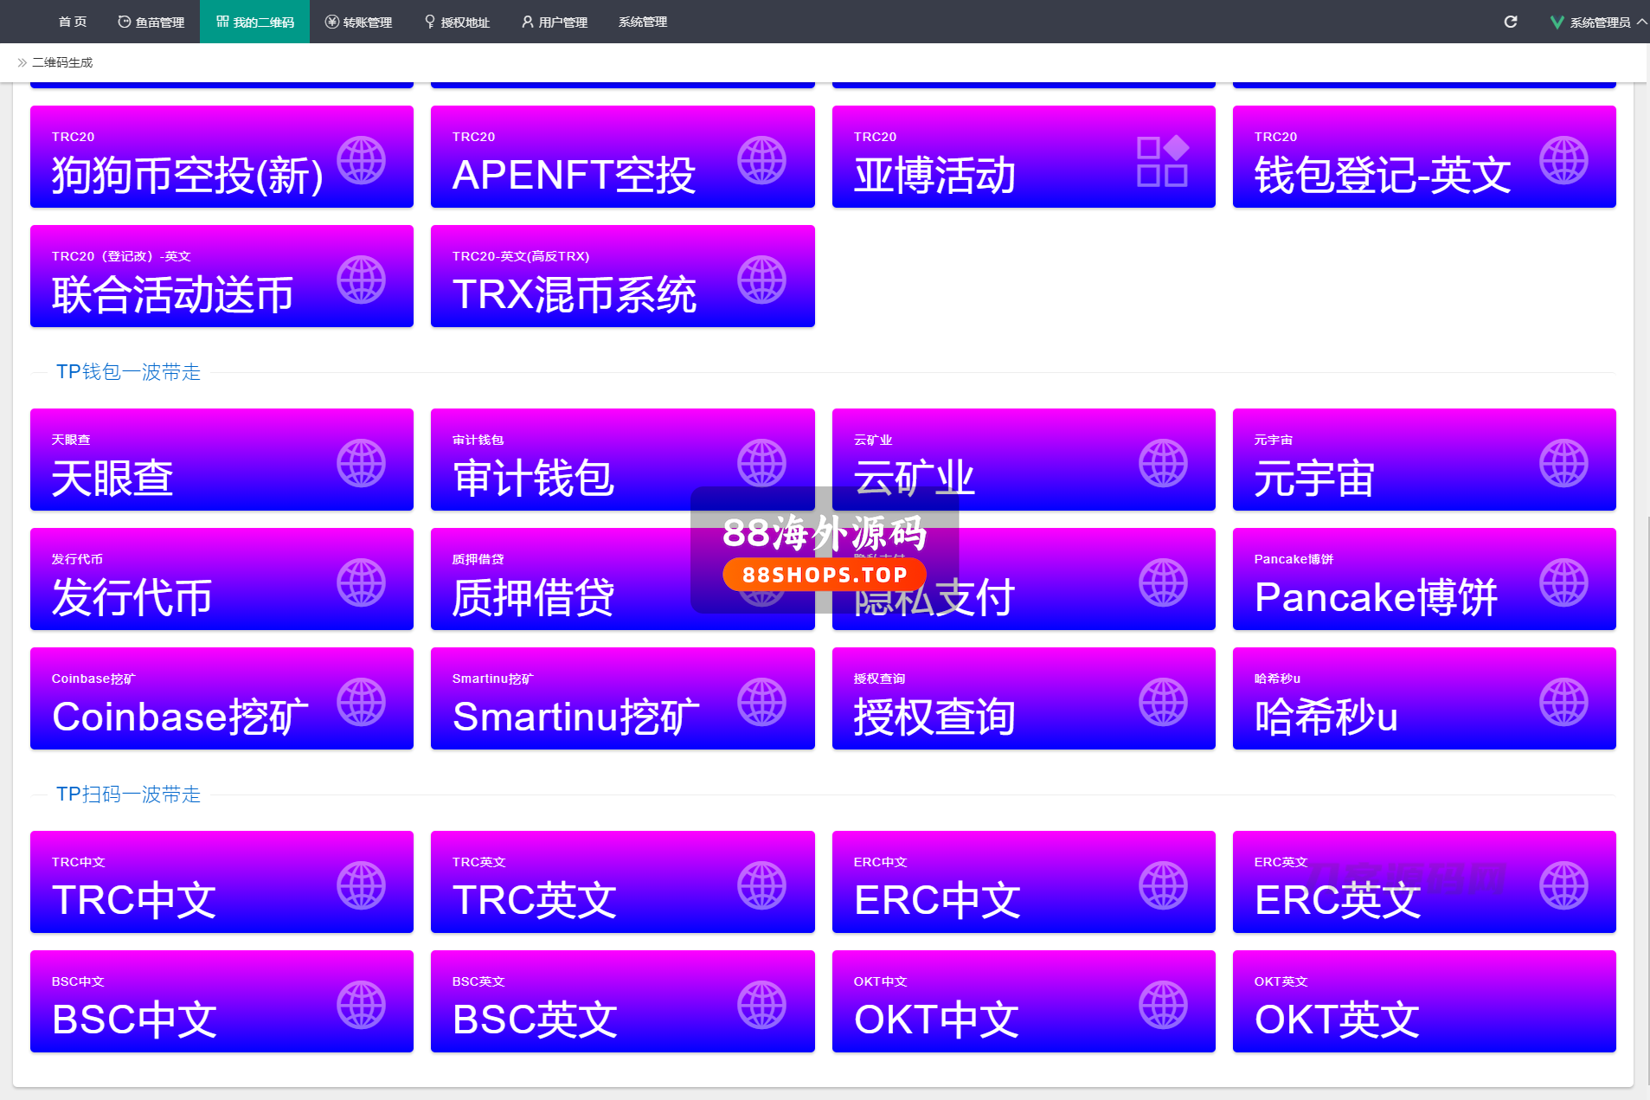Switch to the 转账管理 tab

click(359, 23)
